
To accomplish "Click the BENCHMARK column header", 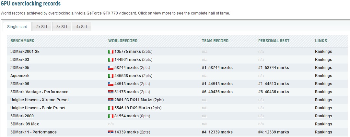I will (x=22, y=41).
